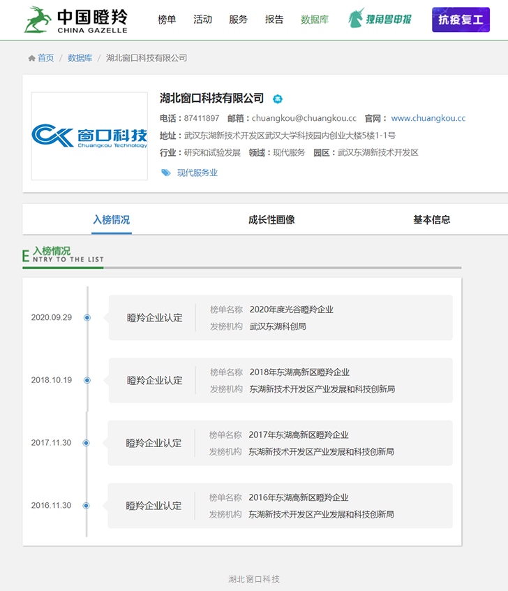Image resolution: width=508 pixels, height=591 pixels.
Task: Open the 服务 menu item
Action: (239, 20)
